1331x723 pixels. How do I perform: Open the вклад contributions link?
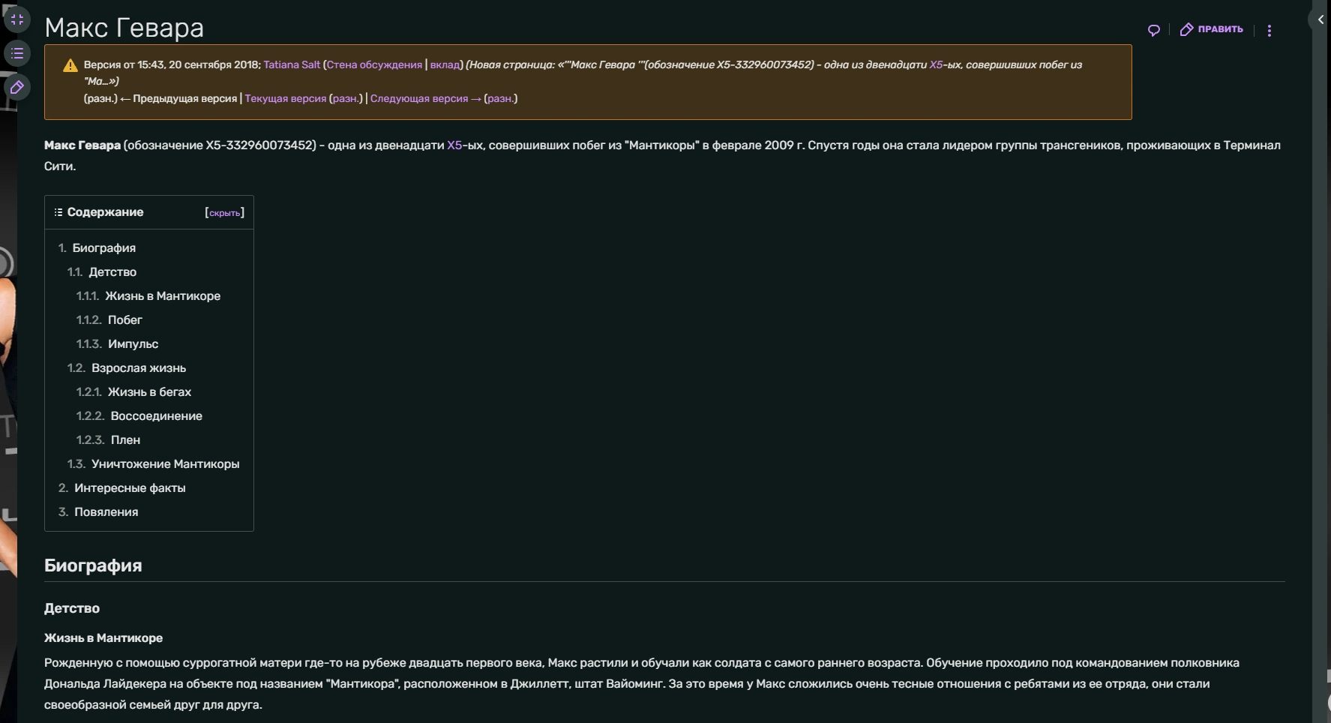pyautogui.click(x=445, y=64)
